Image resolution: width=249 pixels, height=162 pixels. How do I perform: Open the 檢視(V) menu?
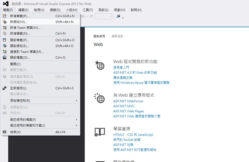coord(39,10)
